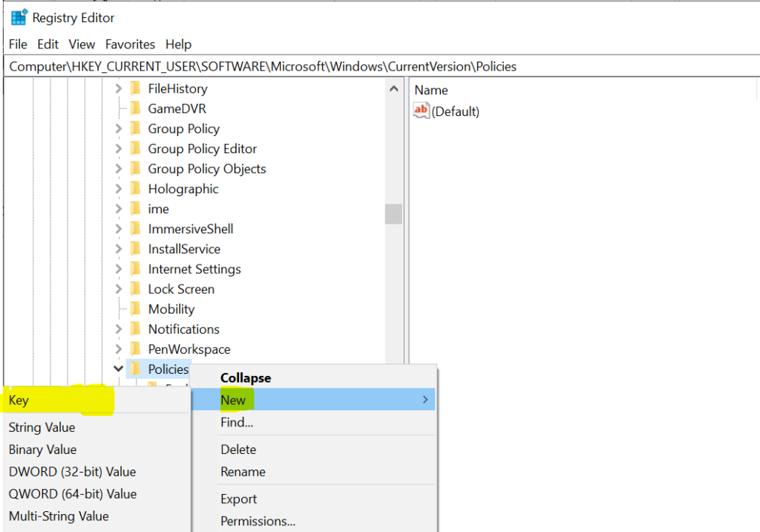Expand the PenWorkspace key

coord(118,349)
